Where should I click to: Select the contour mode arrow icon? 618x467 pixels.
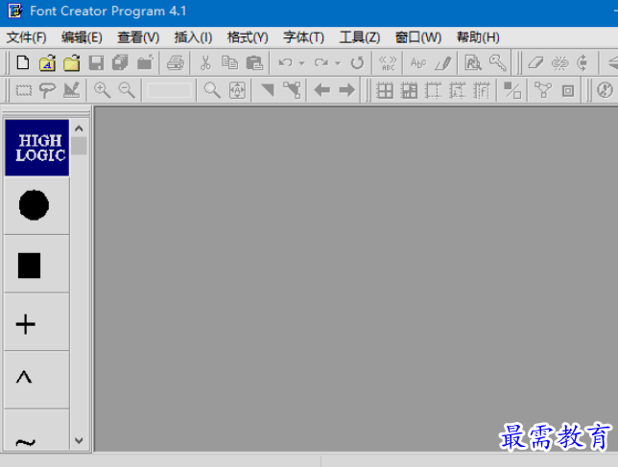[268, 90]
